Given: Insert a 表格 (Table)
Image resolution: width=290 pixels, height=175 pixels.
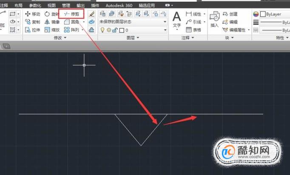Looking at the screenshot, I should coord(193,30).
